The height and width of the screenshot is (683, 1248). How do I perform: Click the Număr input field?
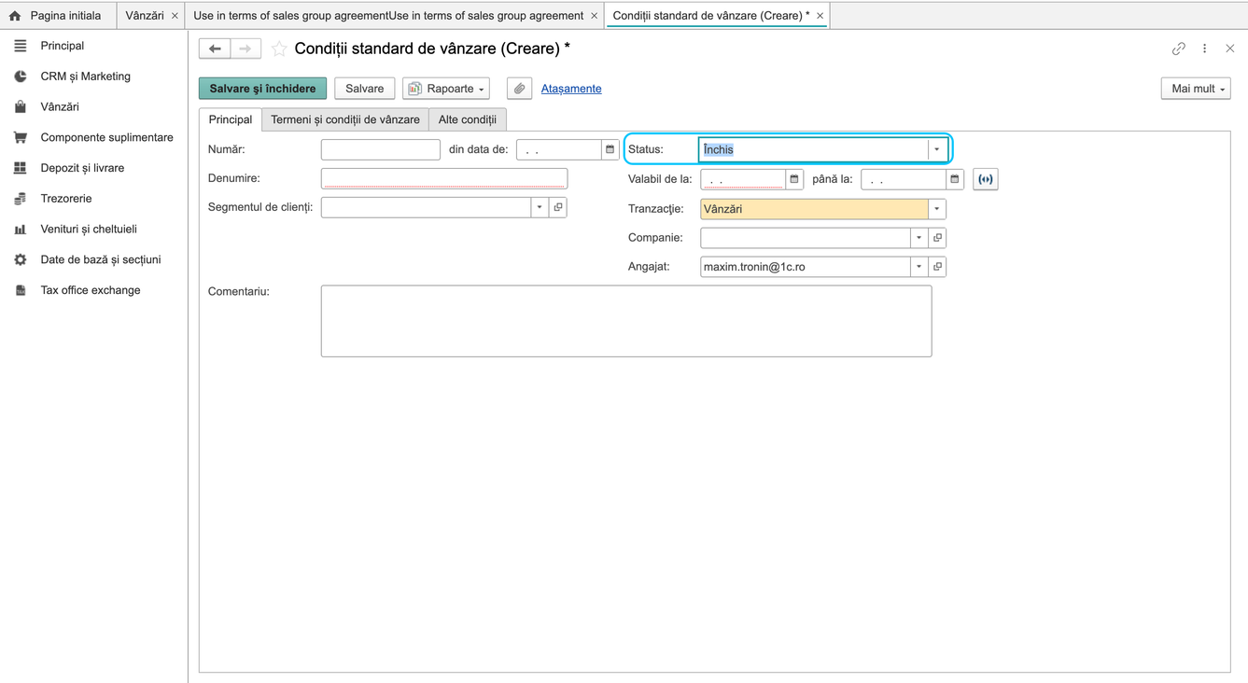tap(381, 149)
